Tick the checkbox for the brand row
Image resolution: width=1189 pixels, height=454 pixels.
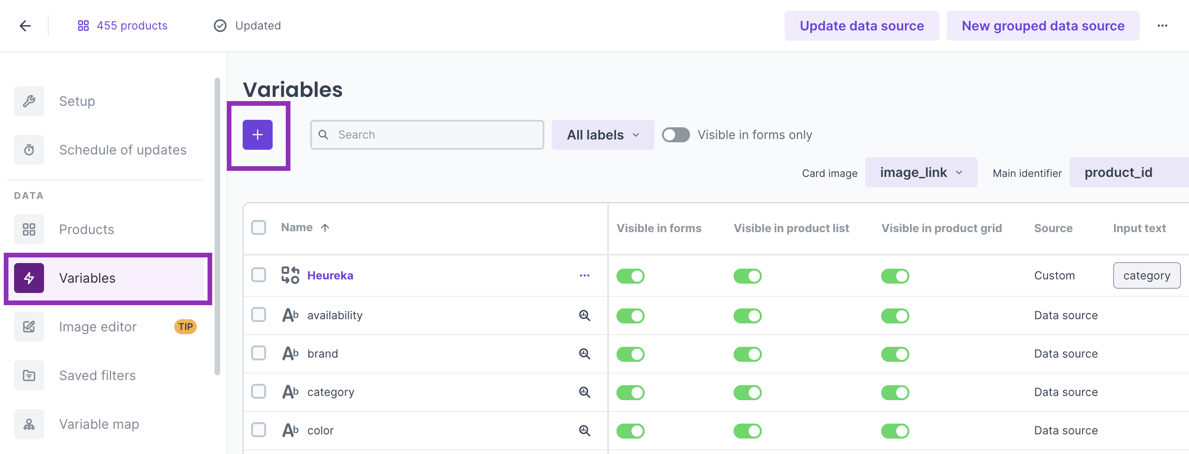pyautogui.click(x=259, y=353)
